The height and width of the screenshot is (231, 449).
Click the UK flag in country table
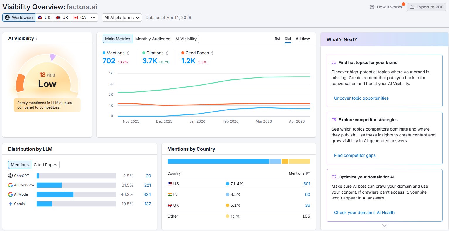click(170, 205)
